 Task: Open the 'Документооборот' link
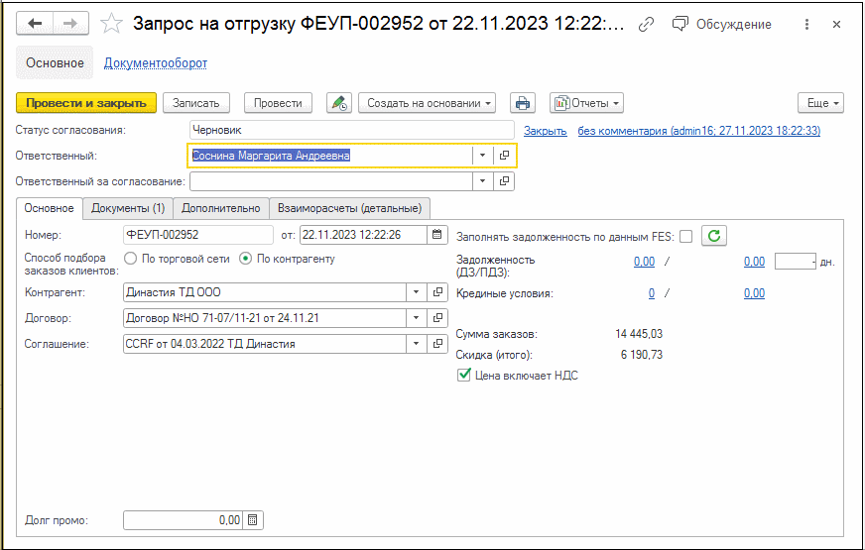(x=156, y=63)
